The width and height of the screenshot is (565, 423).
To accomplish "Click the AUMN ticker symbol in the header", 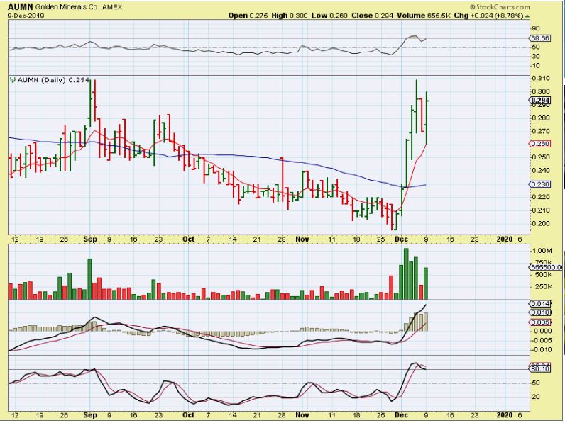I will [x=20, y=7].
